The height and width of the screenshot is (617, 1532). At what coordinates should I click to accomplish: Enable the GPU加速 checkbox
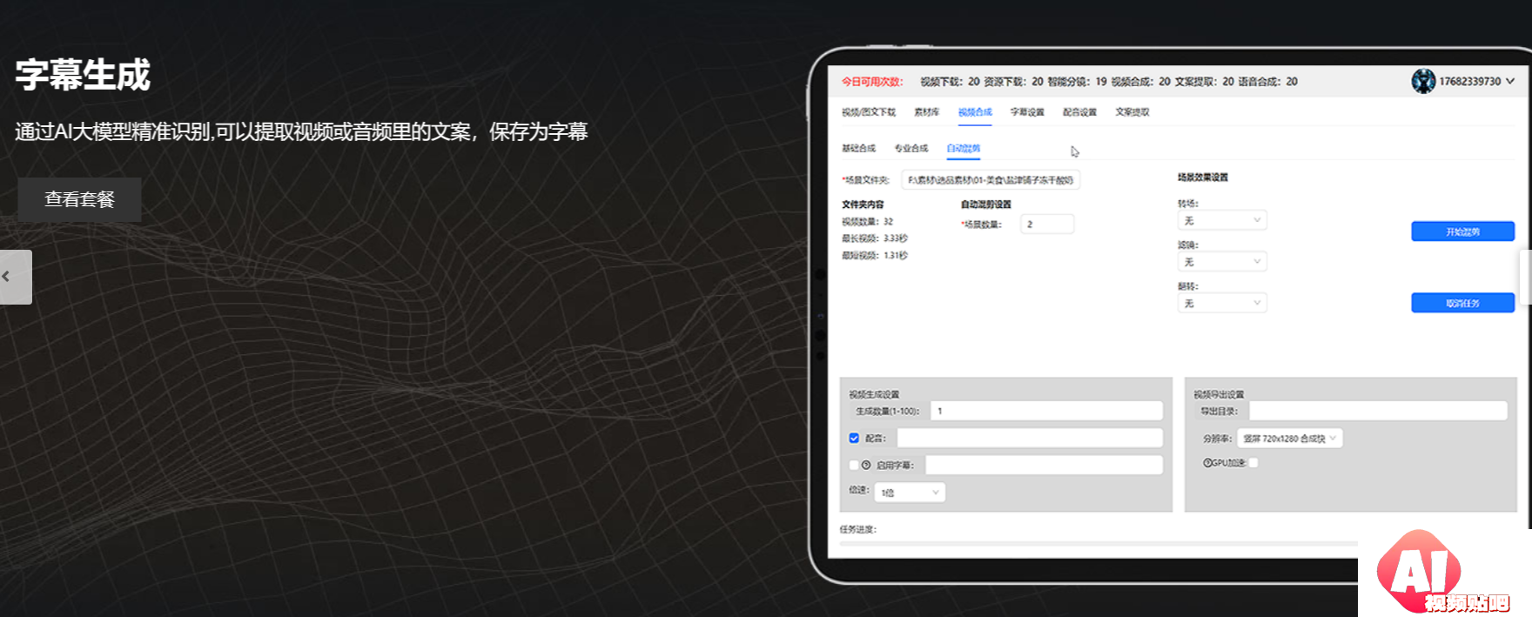[x=1253, y=463]
